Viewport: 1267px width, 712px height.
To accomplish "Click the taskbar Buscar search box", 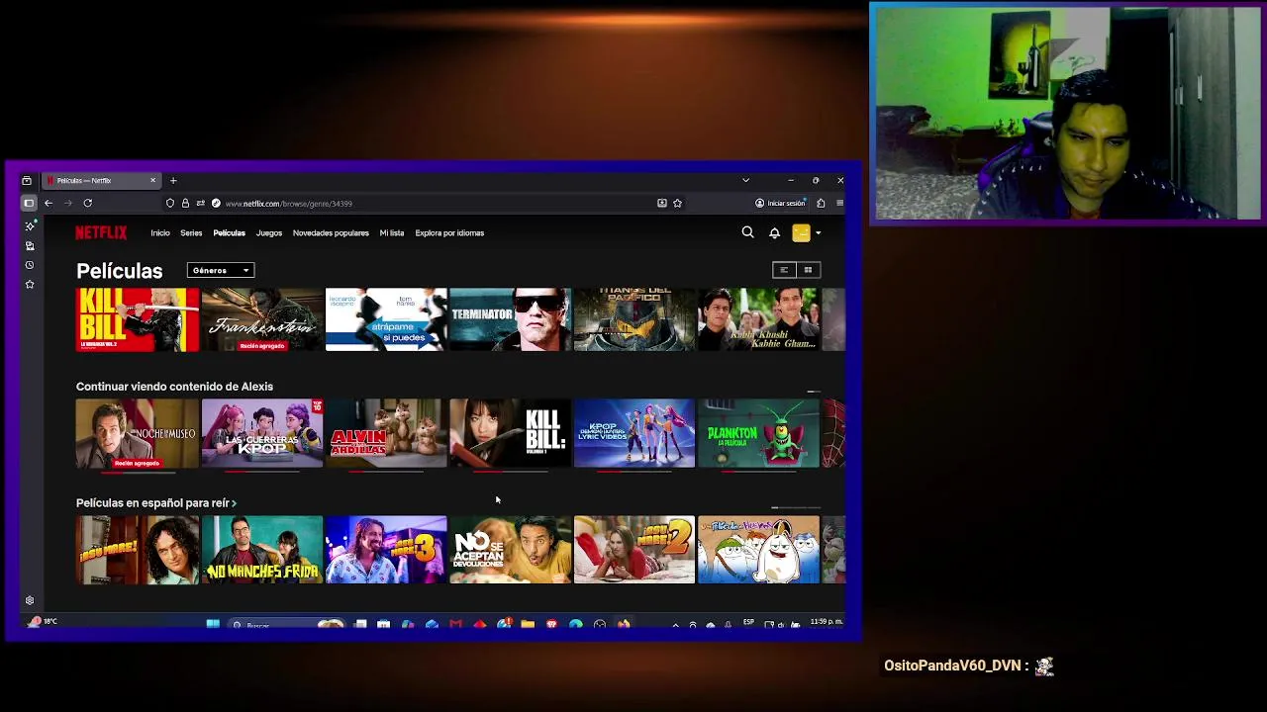I will pyautogui.click(x=287, y=625).
